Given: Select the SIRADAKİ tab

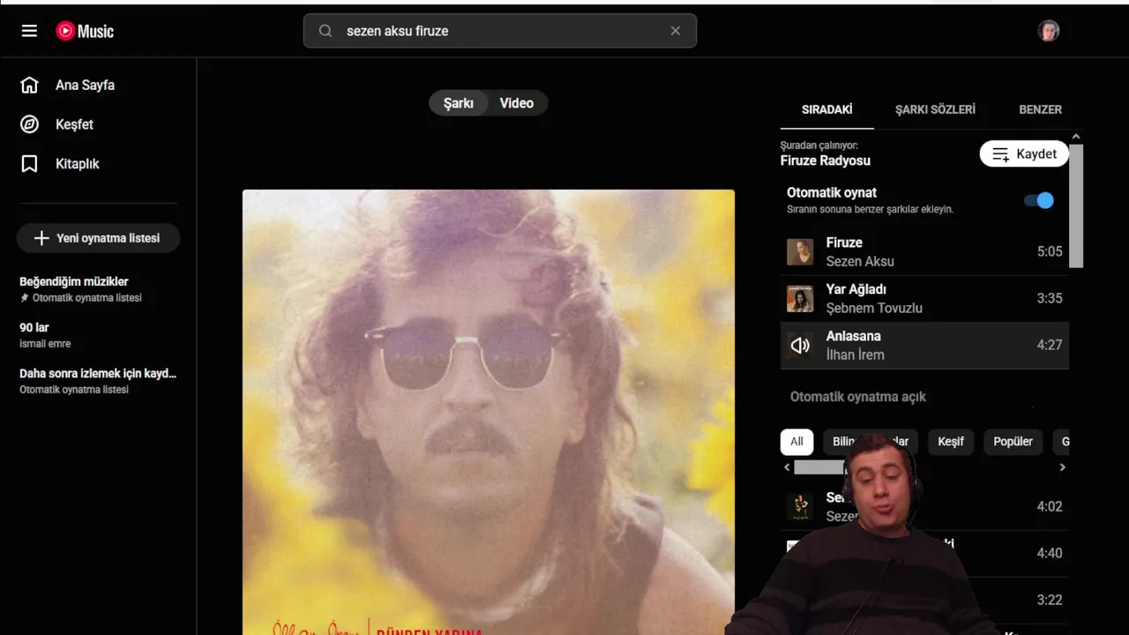Looking at the screenshot, I should pyautogui.click(x=826, y=109).
